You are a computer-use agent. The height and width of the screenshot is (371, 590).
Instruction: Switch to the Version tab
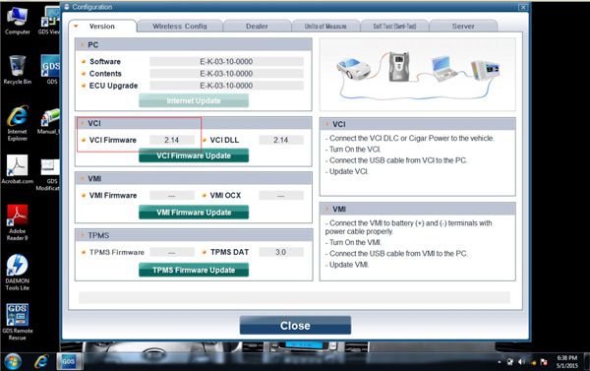click(102, 27)
